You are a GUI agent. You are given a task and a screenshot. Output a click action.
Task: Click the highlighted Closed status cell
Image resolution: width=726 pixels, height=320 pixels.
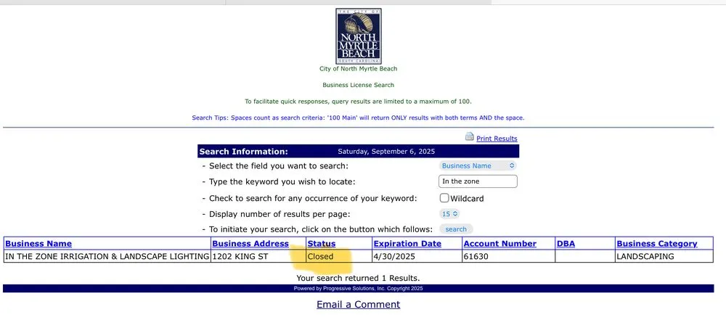pyautogui.click(x=321, y=257)
